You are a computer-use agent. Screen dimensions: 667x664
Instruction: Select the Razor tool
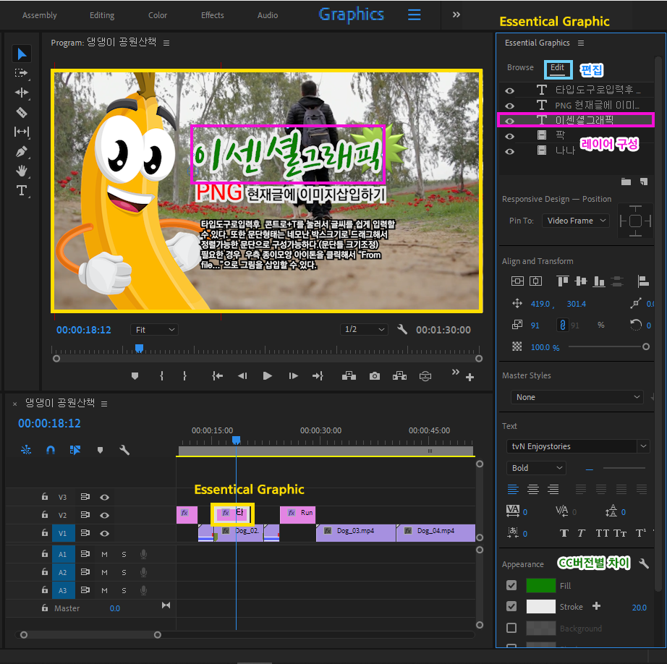tap(21, 112)
